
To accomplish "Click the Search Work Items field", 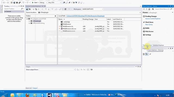I will tap(163, 9).
